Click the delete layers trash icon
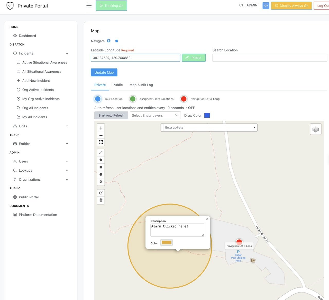 (101, 200)
